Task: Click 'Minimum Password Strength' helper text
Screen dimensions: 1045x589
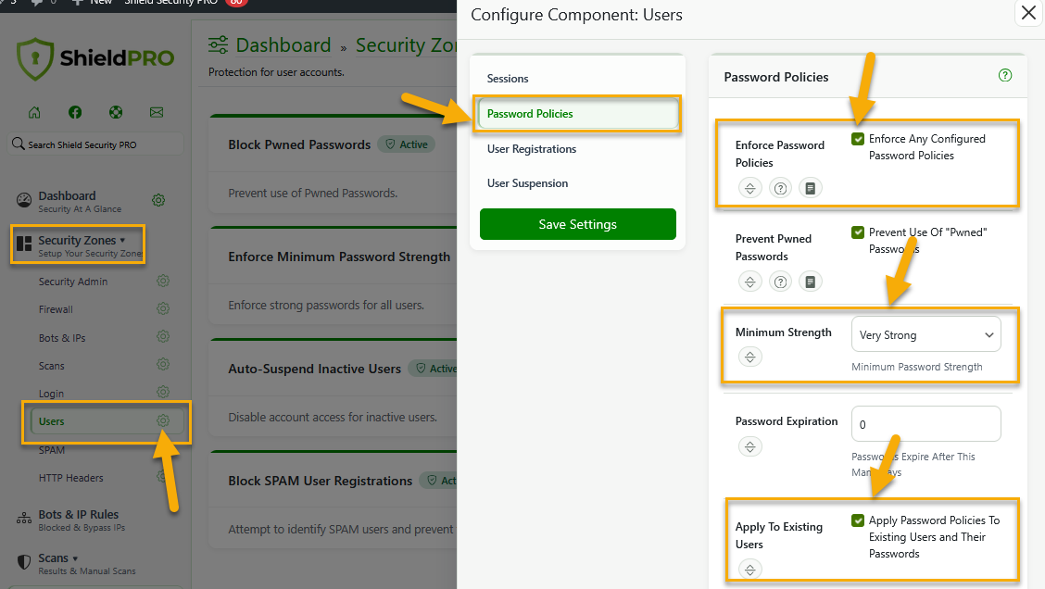Action: 916,367
